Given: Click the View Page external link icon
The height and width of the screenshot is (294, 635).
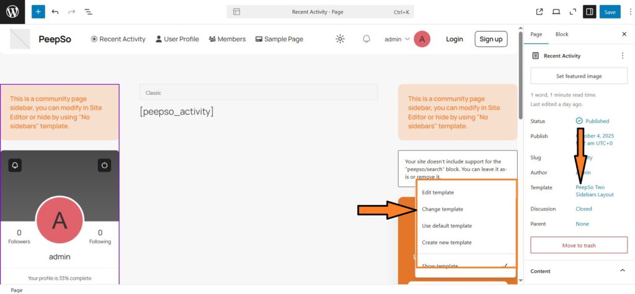Looking at the screenshot, I should pyautogui.click(x=540, y=12).
